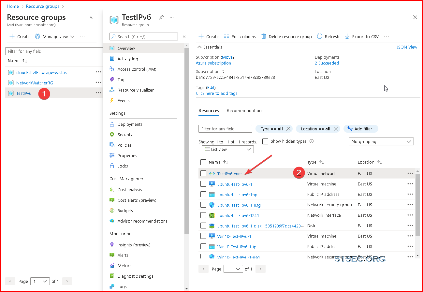Click info icon beside Show hidden types
This screenshot has width=423, height=292.
click(312, 141)
